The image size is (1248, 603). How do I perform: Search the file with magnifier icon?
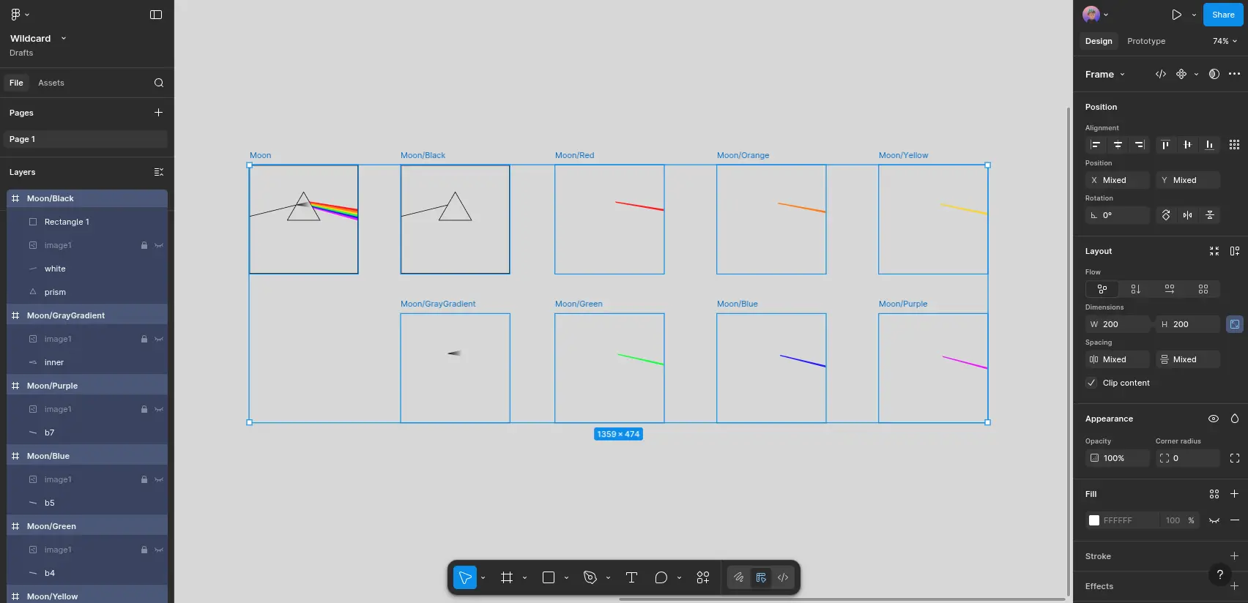pos(159,83)
